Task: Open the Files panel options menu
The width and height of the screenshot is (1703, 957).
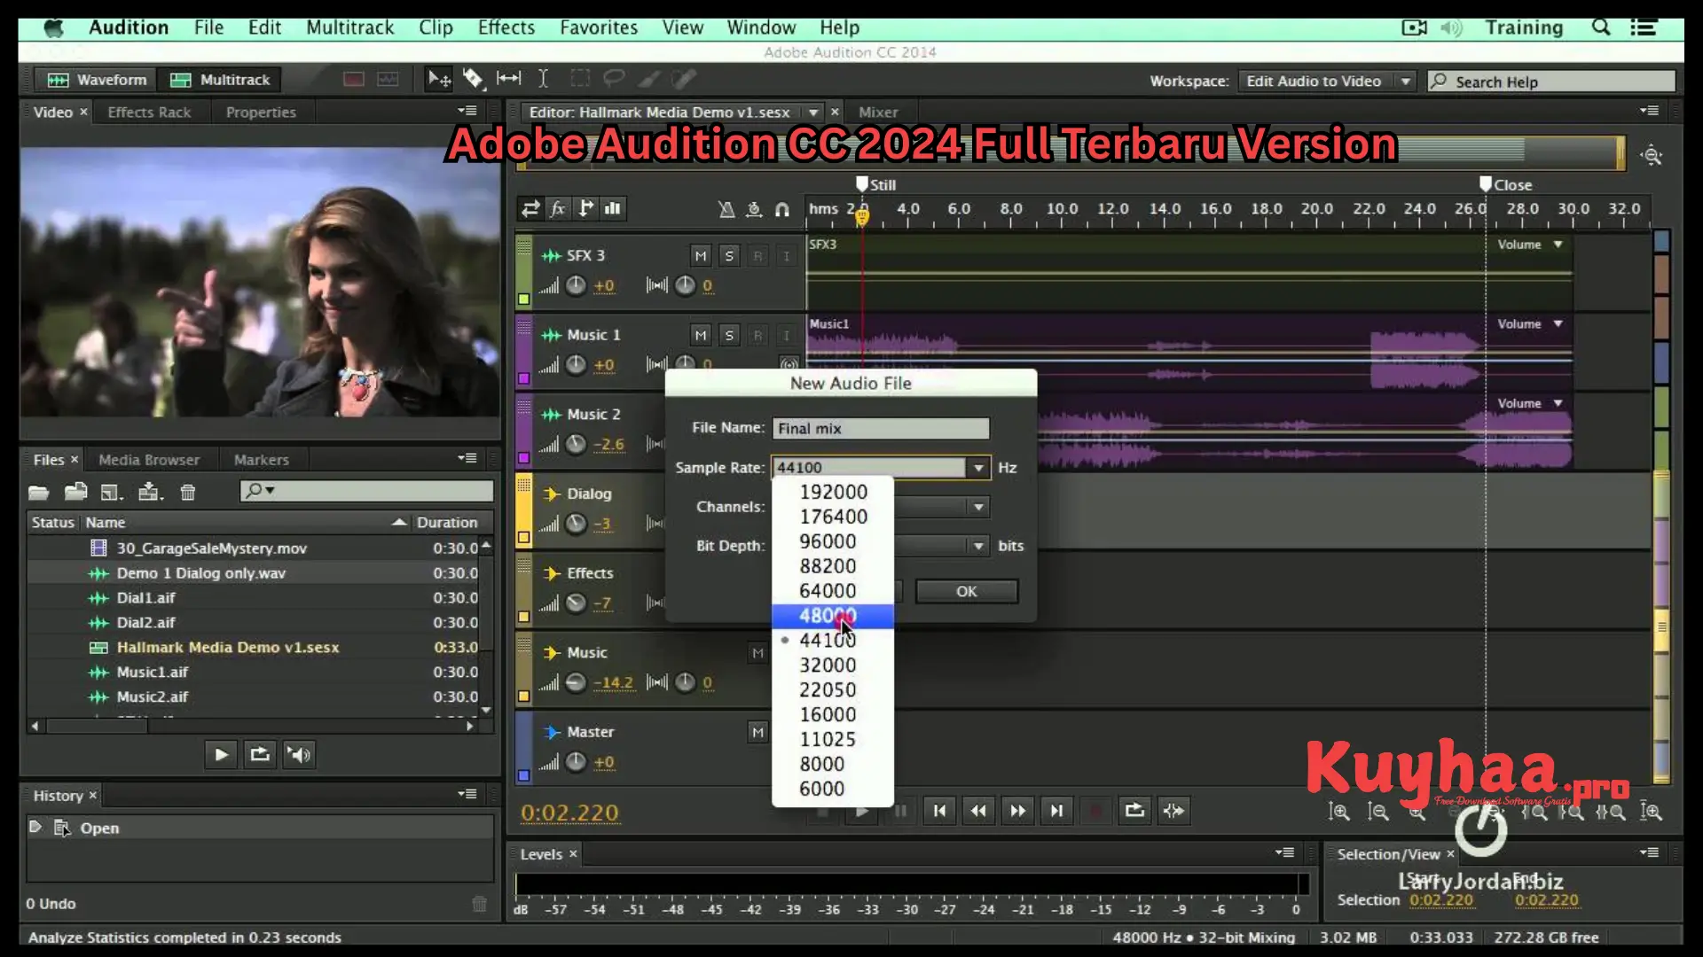Action: click(x=467, y=458)
